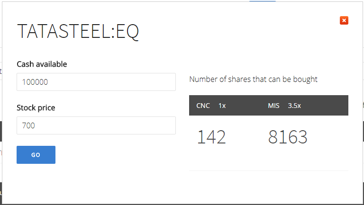
Task: Click the blue tab highlight above the dialog
Action: [262, 1]
